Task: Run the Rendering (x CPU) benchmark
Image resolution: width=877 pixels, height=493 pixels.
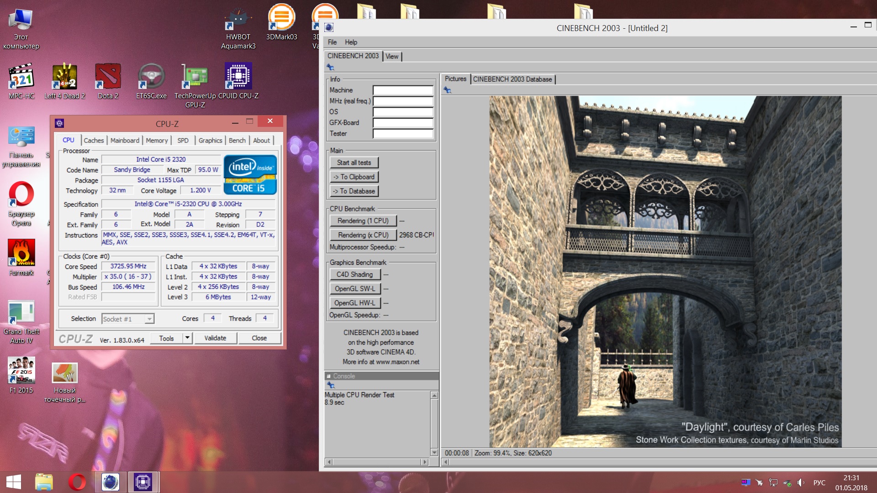Action: tap(363, 235)
